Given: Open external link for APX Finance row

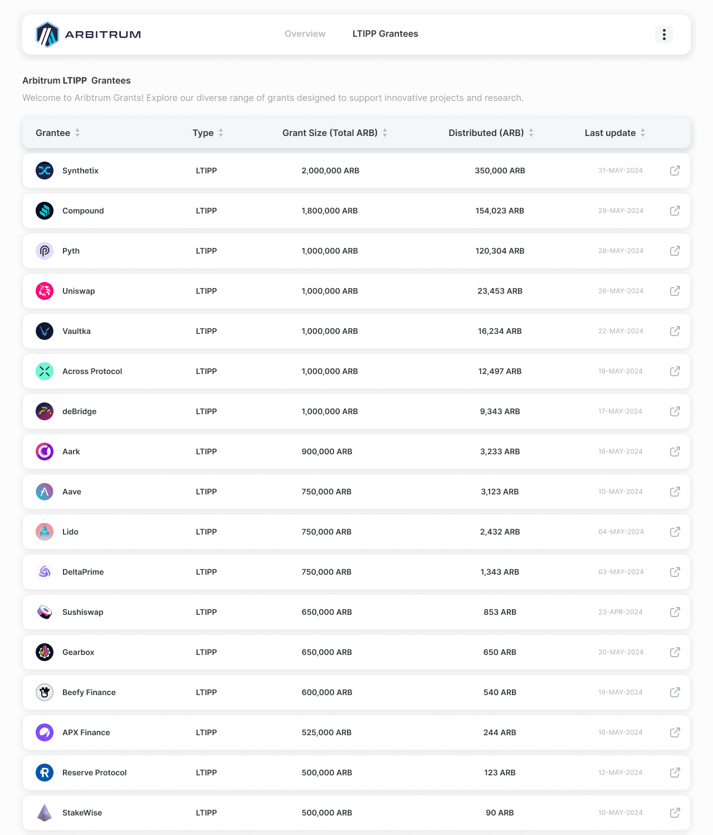Looking at the screenshot, I should [x=675, y=732].
